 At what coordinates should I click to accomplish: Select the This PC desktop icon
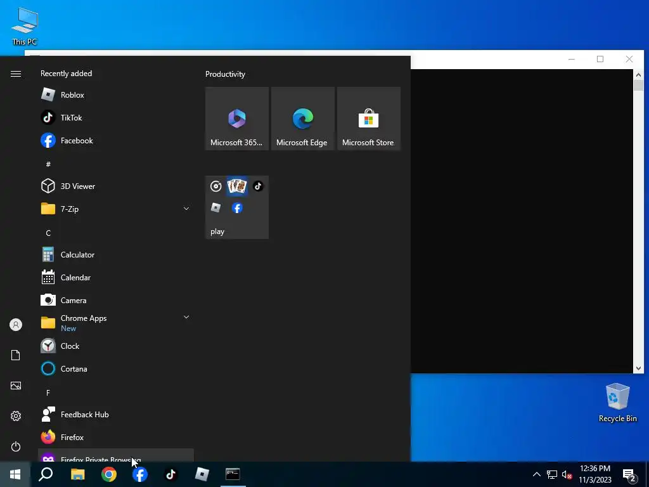pyautogui.click(x=25, y=27)
